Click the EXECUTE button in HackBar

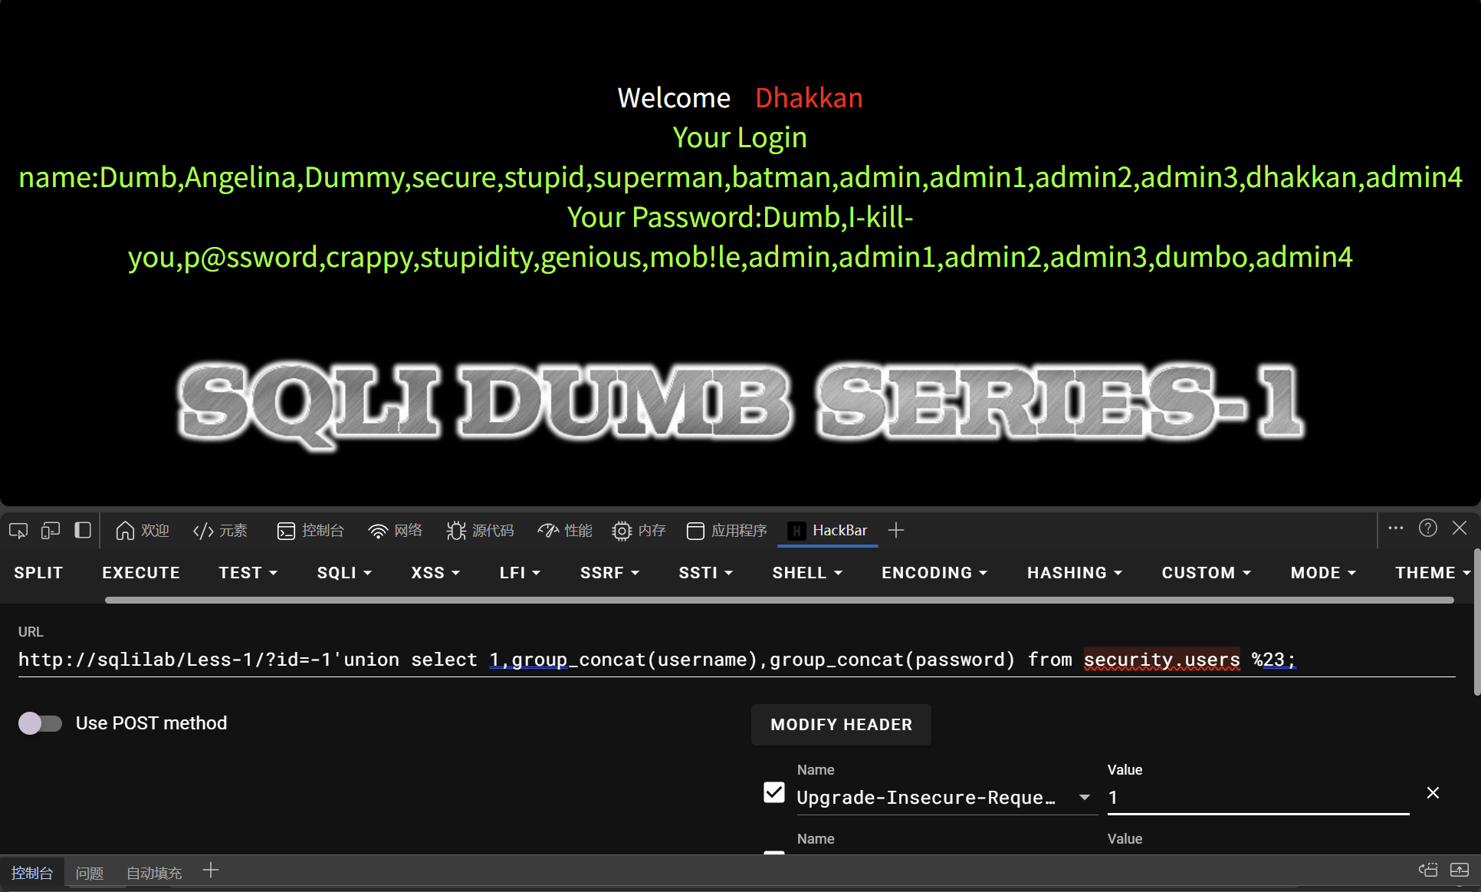coord(141,573)
